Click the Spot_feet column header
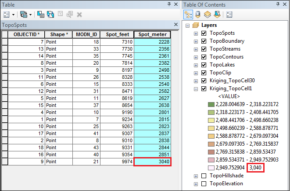 click(117, 34)
